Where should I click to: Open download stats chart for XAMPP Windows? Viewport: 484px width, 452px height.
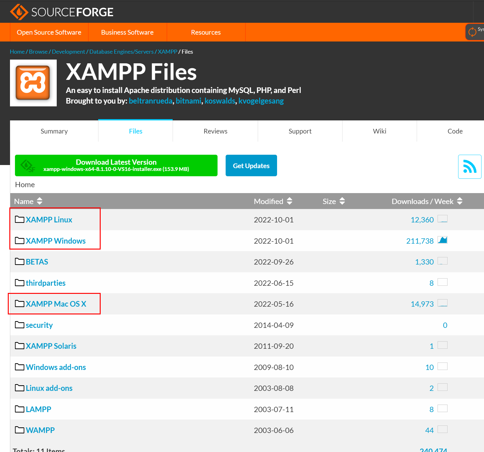pyautogui.click(x=443, y=240)
